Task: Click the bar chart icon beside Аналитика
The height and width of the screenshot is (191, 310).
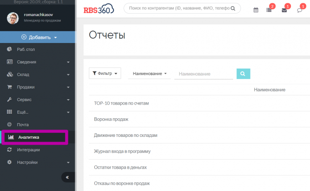Action: pyautogui.click(x=11, y=137)
